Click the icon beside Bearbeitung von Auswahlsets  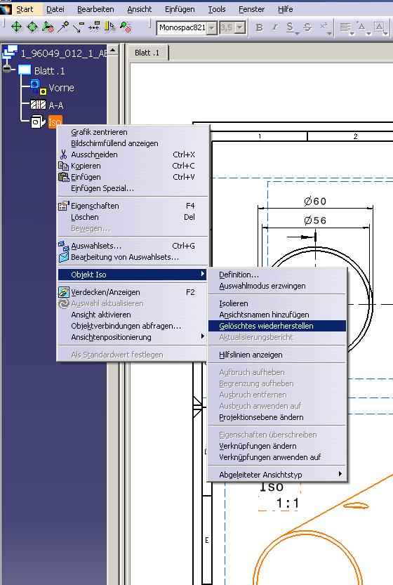coord(64,257)
